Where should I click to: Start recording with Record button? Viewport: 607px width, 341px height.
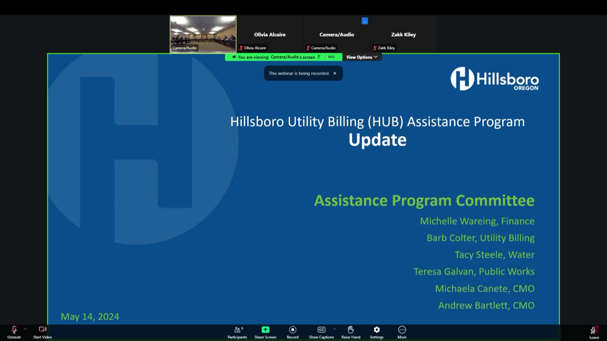point(293,332)
